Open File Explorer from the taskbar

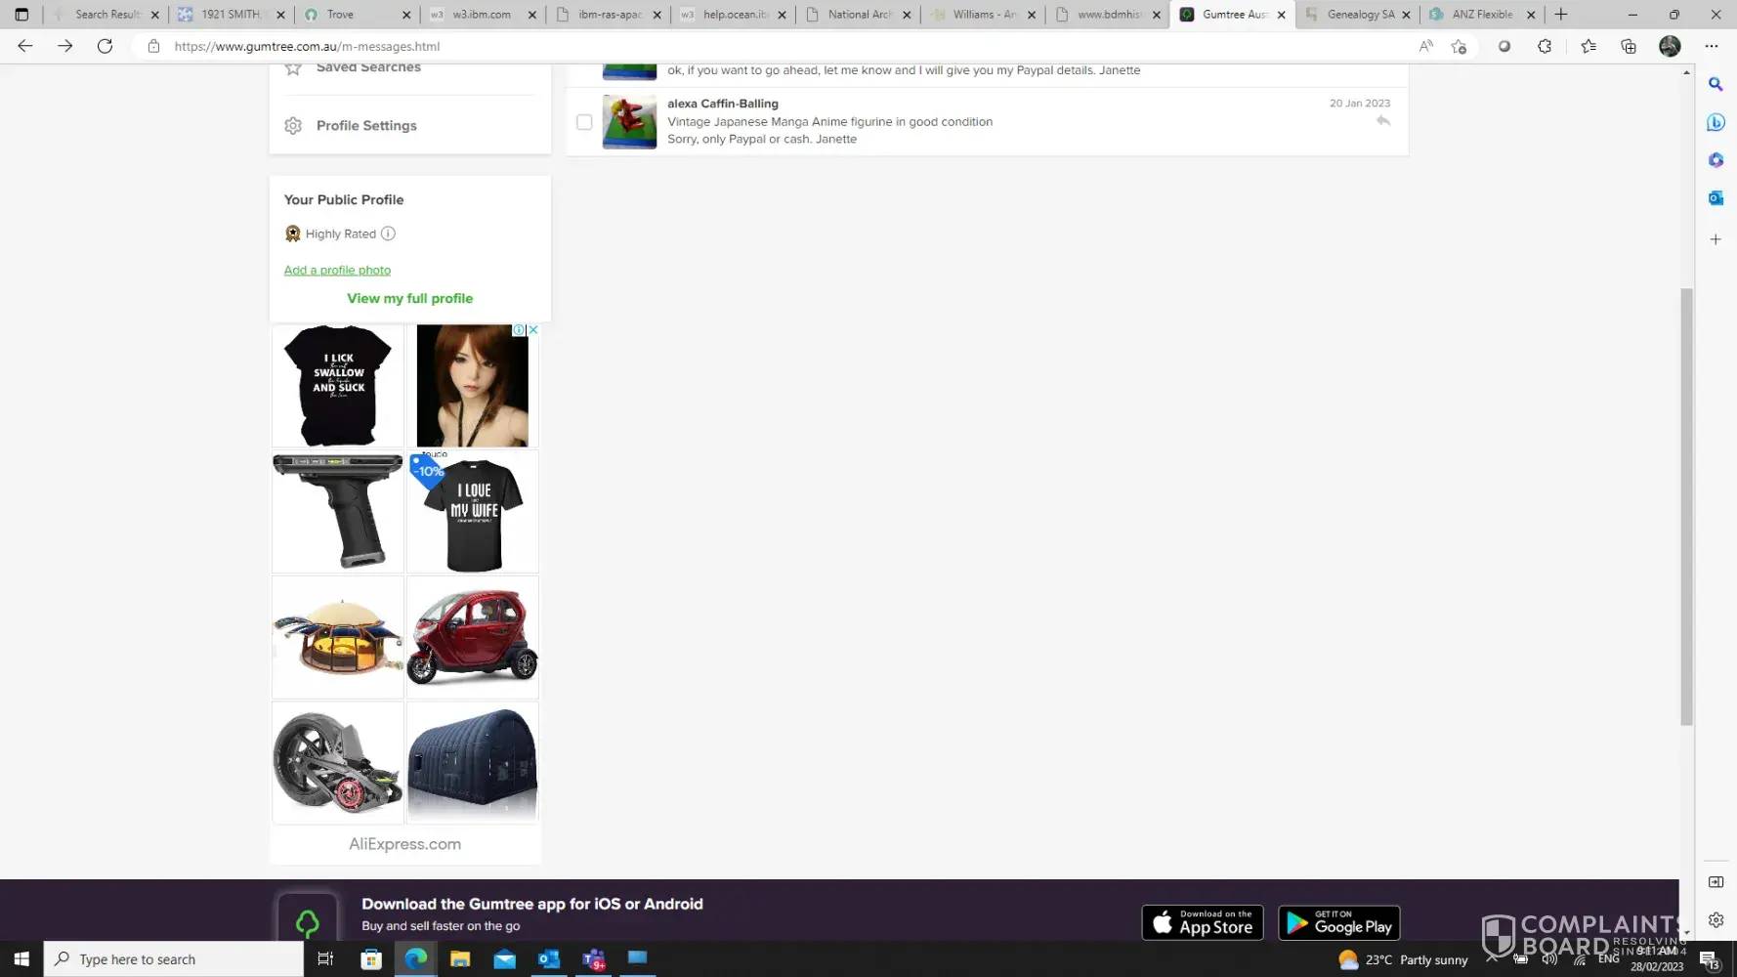pyautogui.click(x=460, y=959)
